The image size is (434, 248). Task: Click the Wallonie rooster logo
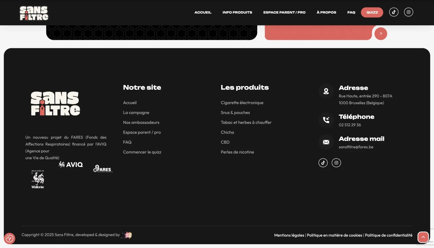[x=38, y=179]
